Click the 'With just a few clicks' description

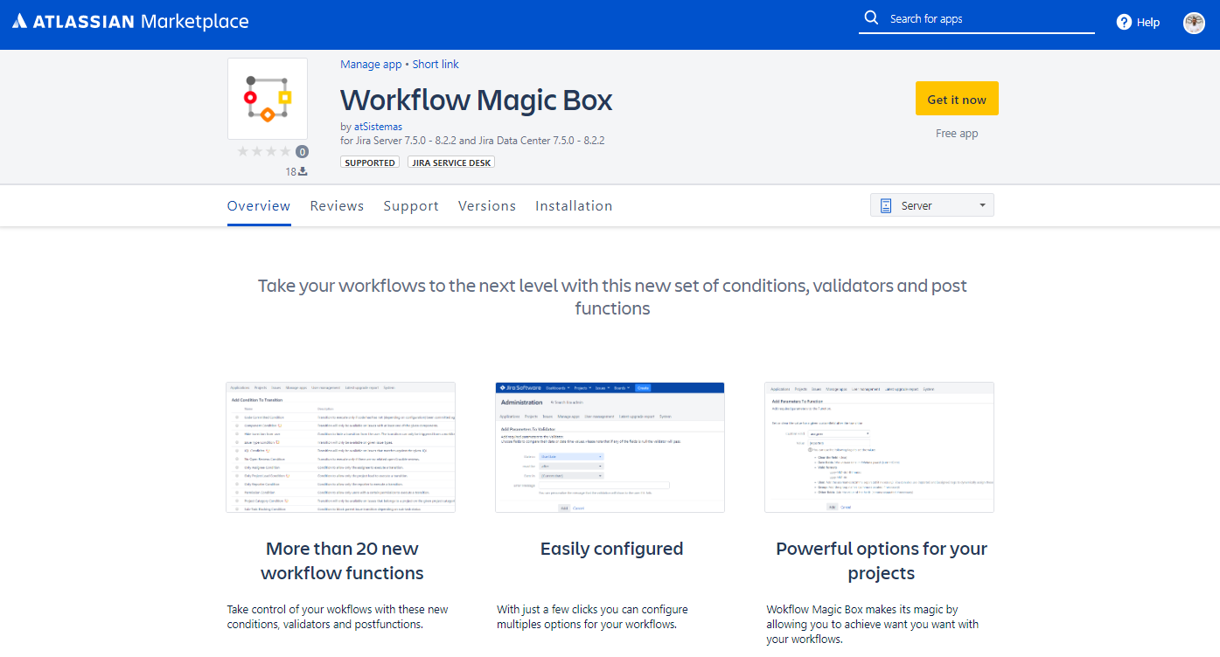592,617
